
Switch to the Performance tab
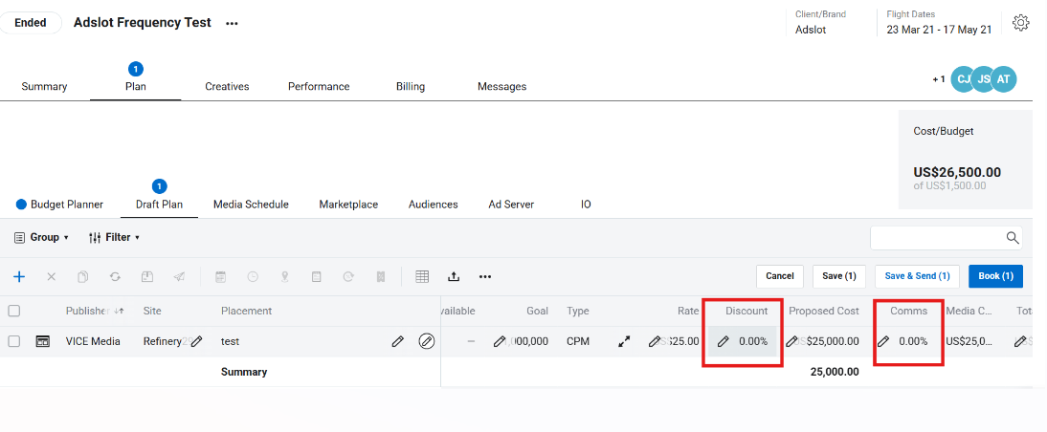(319, 86)
